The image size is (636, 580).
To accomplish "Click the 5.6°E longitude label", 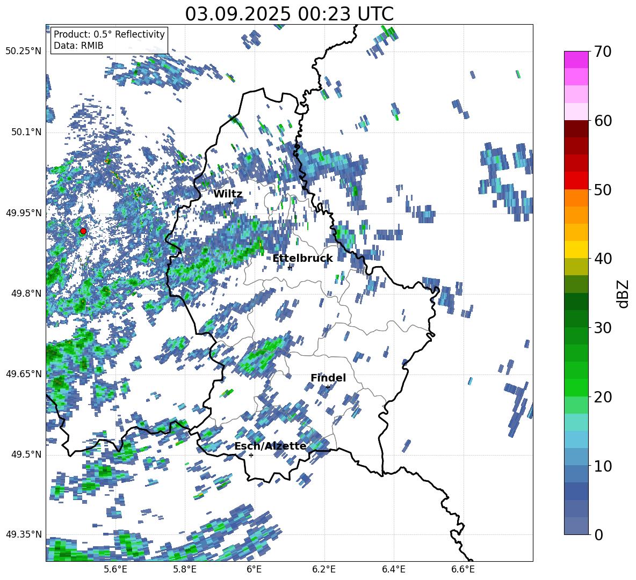I will coord(115,569).
